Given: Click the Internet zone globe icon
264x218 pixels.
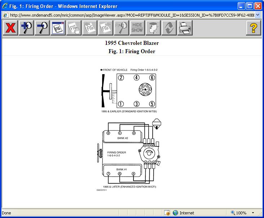Looking at the screenshot, I should coord(175,213).
